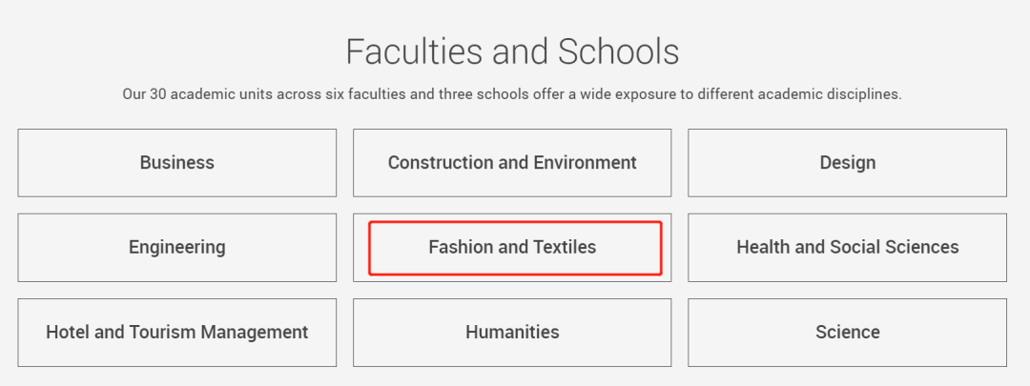Click the highlighted Fashion and Textiles box
Screen dimensions: 1030x386
click(x=514, y=248)
